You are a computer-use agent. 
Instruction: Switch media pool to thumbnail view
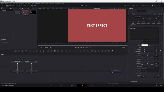[22, 8]
